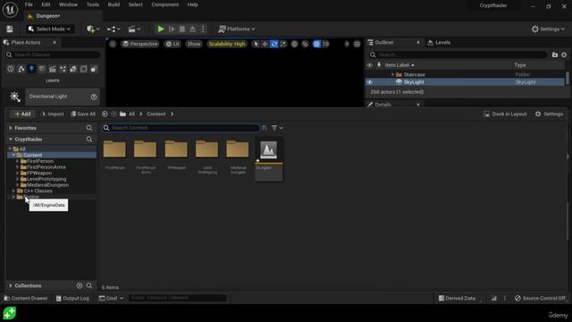The image size is (572, 322).
Task: Select the Recently Placed clock category icon
Action: coord(11,69)
